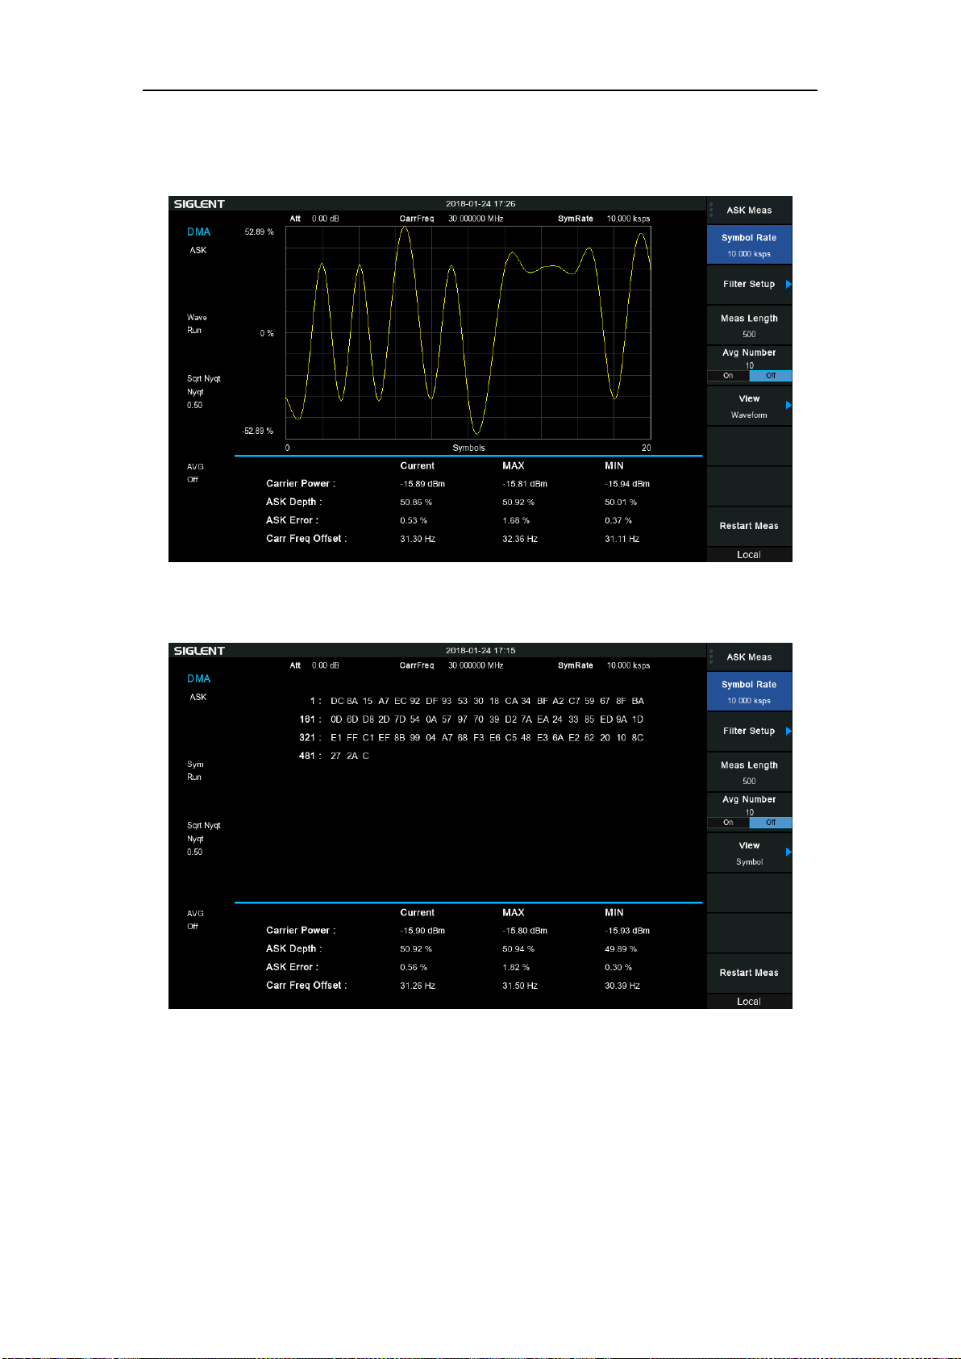
Task: Click ASK Error MAX value 1.82 %
Action: (x=516, y=967)
